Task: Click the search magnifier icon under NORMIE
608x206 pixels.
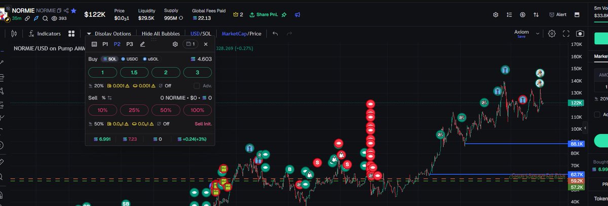Action: pyautogui.click(x=45, y=18)
